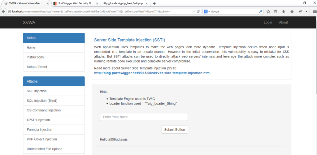Image resolution: width=317 pixels, height=155 pixels.
Task: Click the 'Hints:' label
Action: point(104,92)
